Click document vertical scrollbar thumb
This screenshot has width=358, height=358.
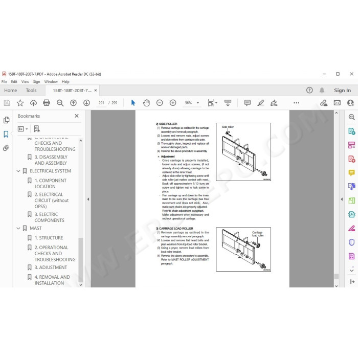click(x=337, y=276)
